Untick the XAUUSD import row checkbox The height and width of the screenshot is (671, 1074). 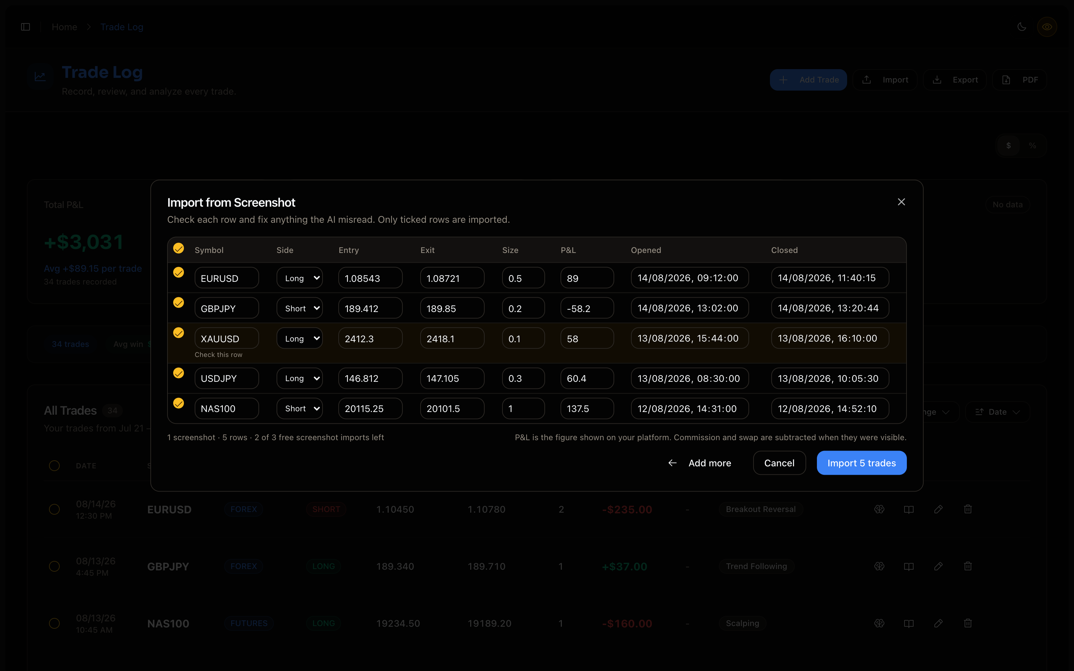click(179, 332)
